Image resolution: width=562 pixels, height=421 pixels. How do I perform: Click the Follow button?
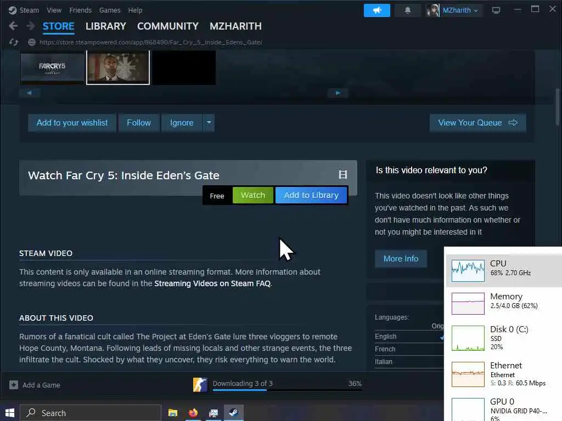pyautogui.click(x=139, y=123)
